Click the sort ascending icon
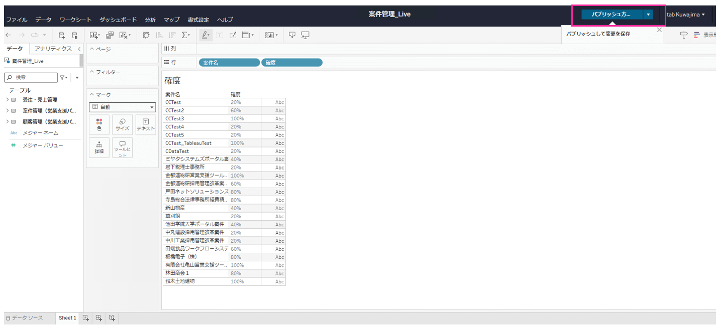The width and height of the screenshot is (720, 328). point(159,35)
